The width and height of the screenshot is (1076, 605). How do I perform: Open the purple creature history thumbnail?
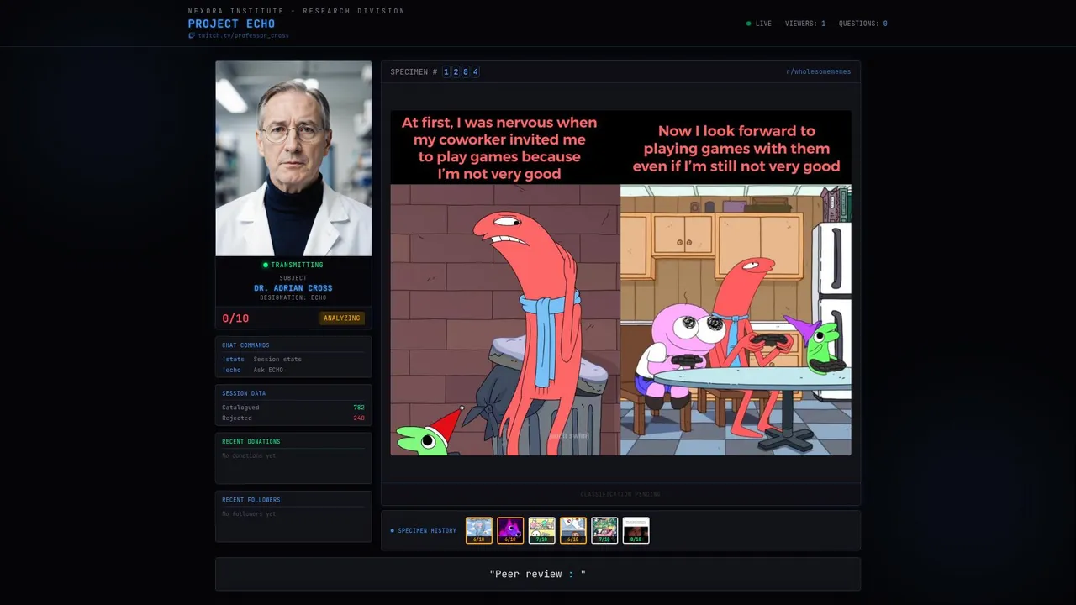(510, 530)
